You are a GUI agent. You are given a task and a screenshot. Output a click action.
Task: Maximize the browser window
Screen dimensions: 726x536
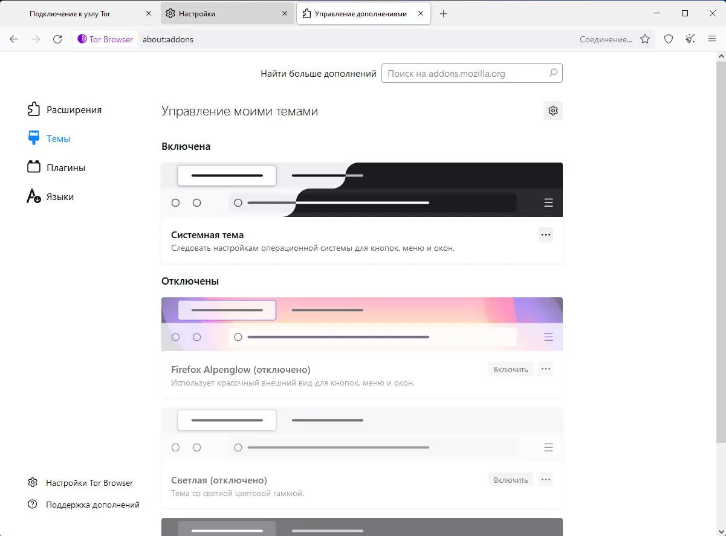(x=685, y=13)
